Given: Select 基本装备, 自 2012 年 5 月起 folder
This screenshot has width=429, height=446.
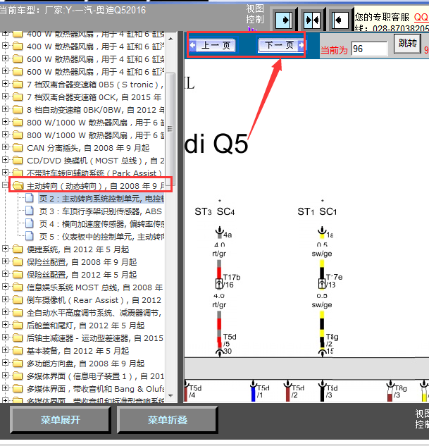Looking at the screenshot, I should 77,351.
